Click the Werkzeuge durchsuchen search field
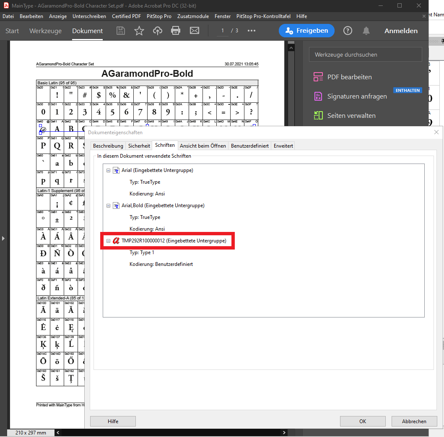The image size is (444, 437). coord(365,55)
